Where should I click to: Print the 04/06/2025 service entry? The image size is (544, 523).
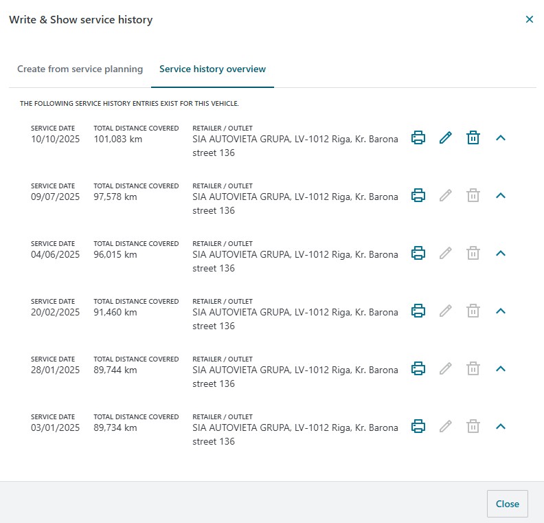pos(418,253)
